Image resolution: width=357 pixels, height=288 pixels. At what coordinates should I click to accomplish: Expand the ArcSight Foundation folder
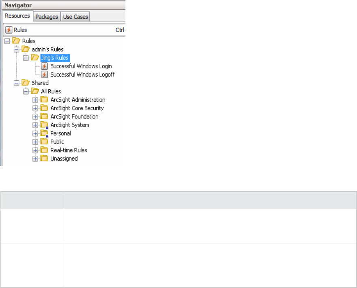35,117
